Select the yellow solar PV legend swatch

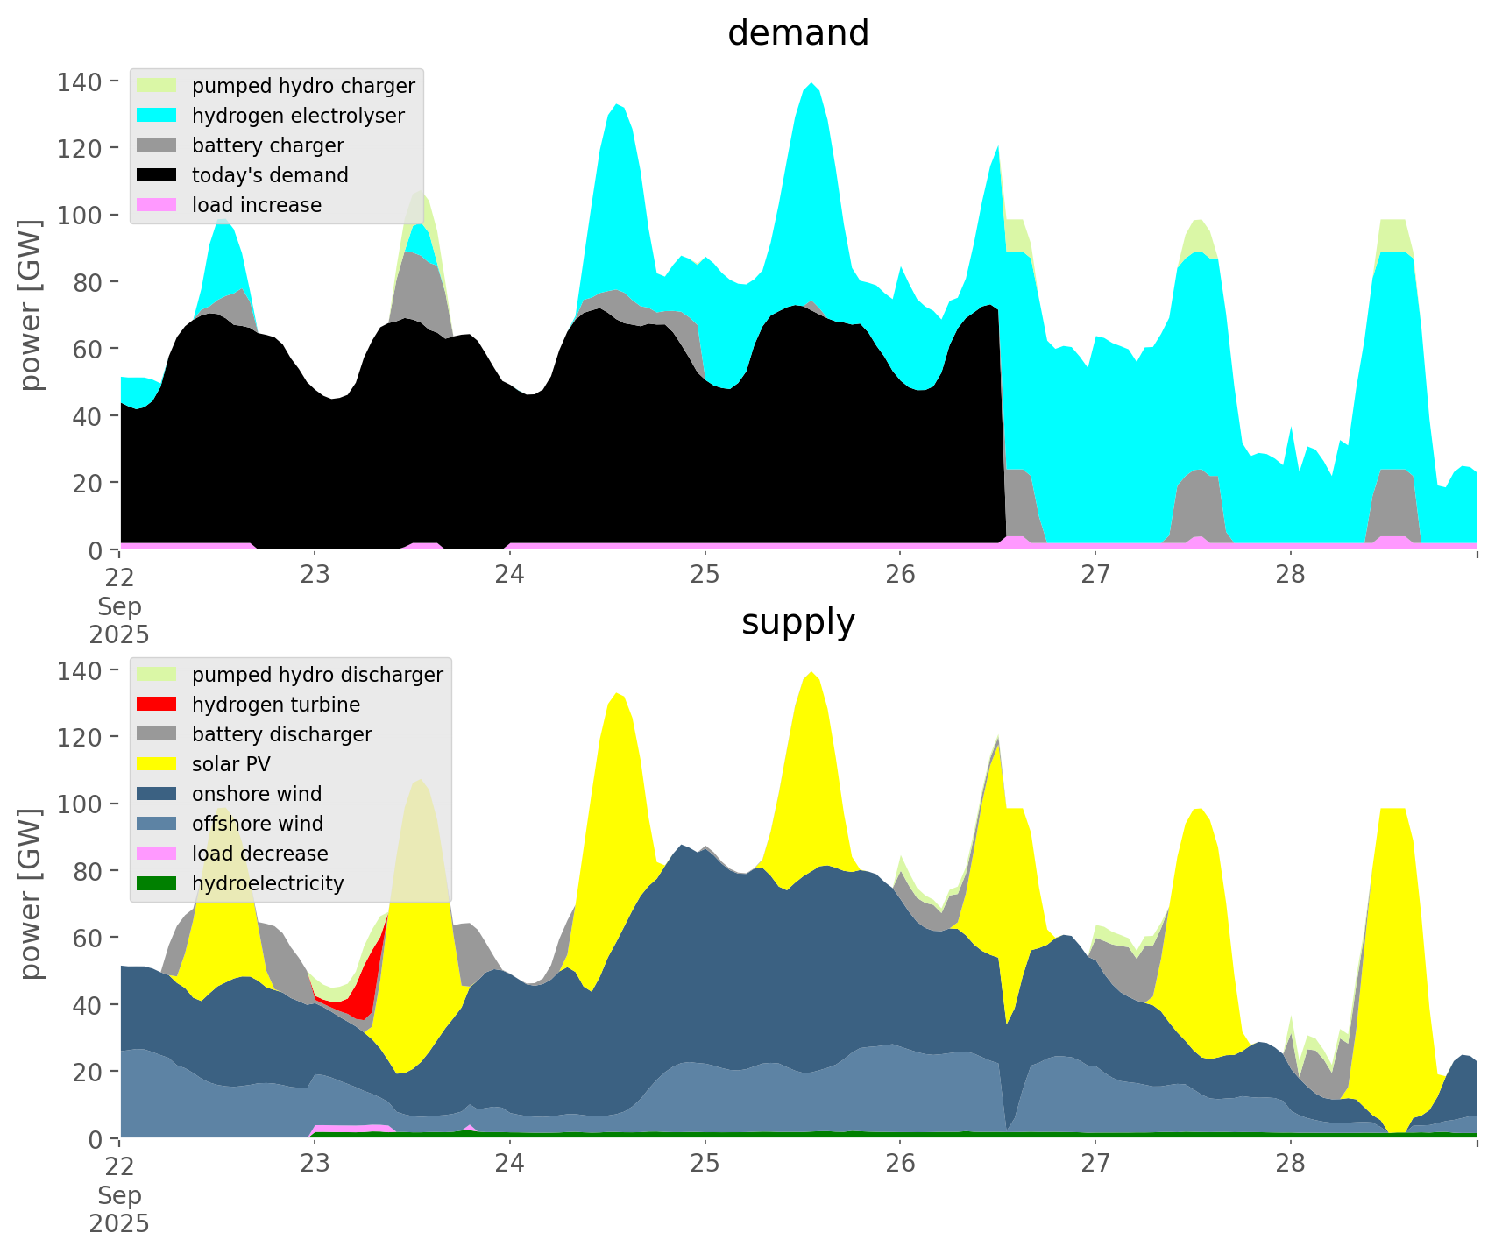pyautogui.click(x=158, y=764)
